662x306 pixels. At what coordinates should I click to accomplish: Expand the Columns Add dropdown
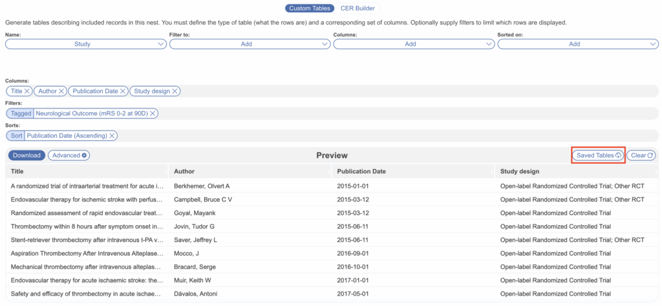tap(414, 44)
